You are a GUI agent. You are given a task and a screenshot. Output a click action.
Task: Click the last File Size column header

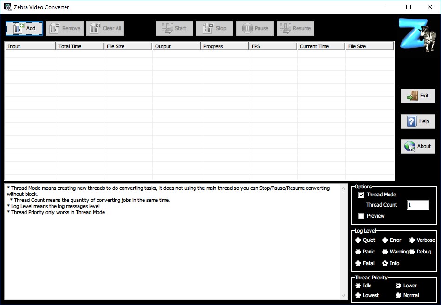pyautogui.click(x=370, y=46)
